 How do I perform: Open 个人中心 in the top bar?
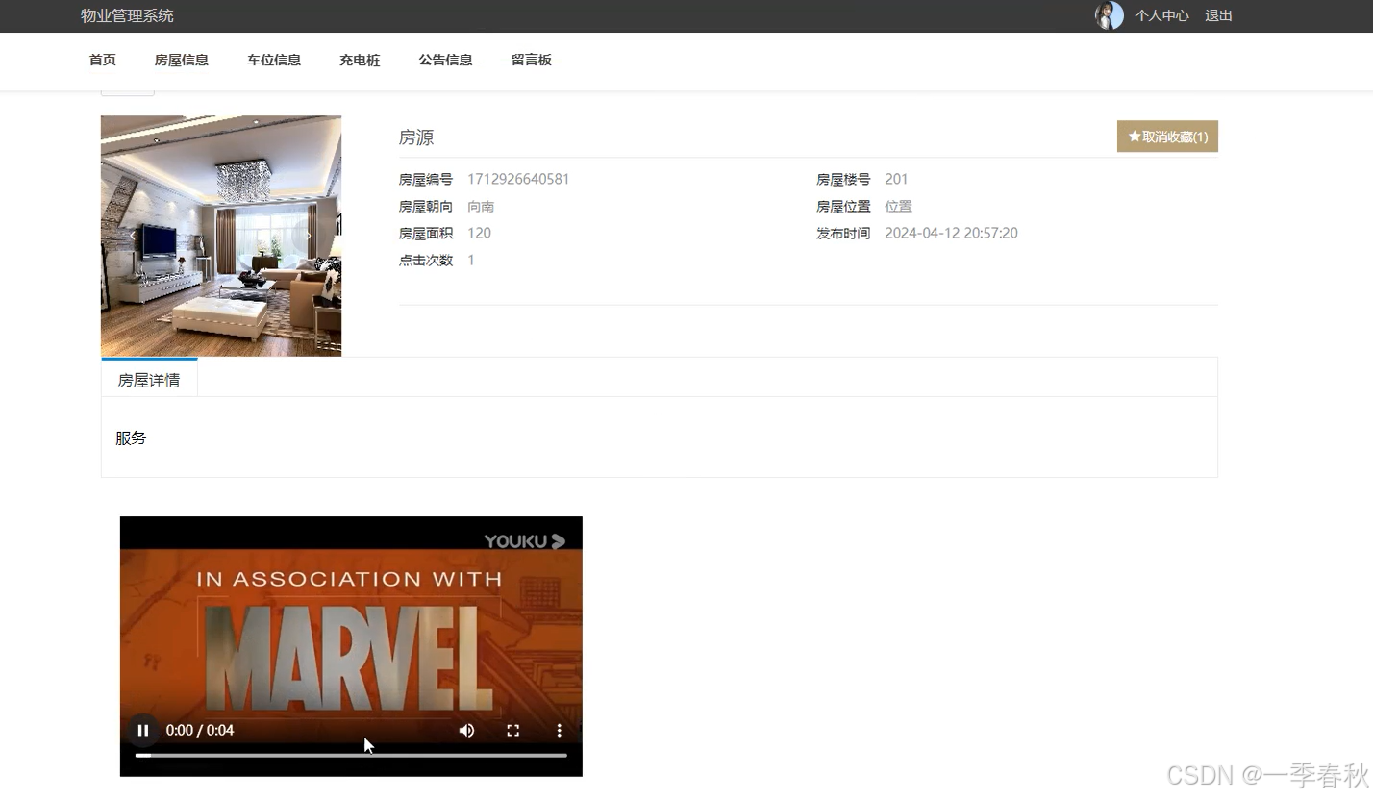pos(1161,15)
